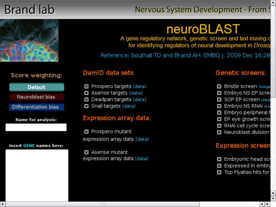Click the Name for analysis input field

pos(36,127)
